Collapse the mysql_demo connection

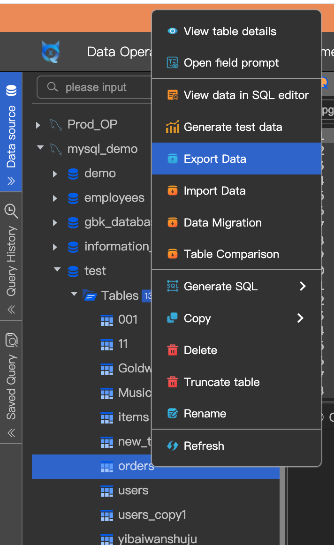(40, 148)
